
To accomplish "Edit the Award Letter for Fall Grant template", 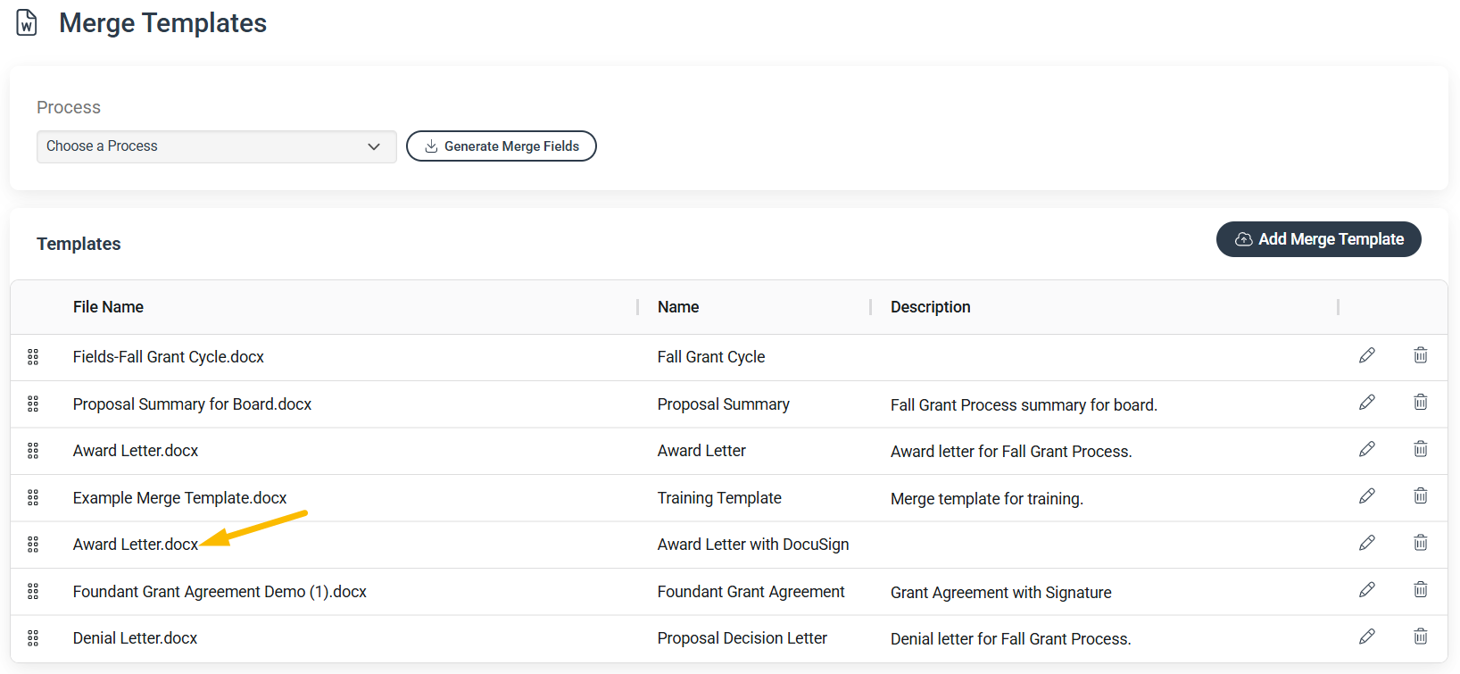I will (x=1366, y=449).
